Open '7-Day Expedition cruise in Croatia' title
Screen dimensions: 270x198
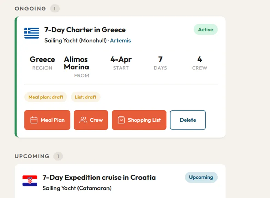coord(99,177)
